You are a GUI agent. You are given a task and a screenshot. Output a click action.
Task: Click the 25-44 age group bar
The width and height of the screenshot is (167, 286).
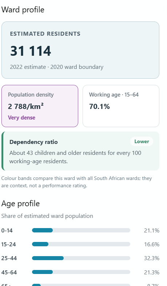81,258
